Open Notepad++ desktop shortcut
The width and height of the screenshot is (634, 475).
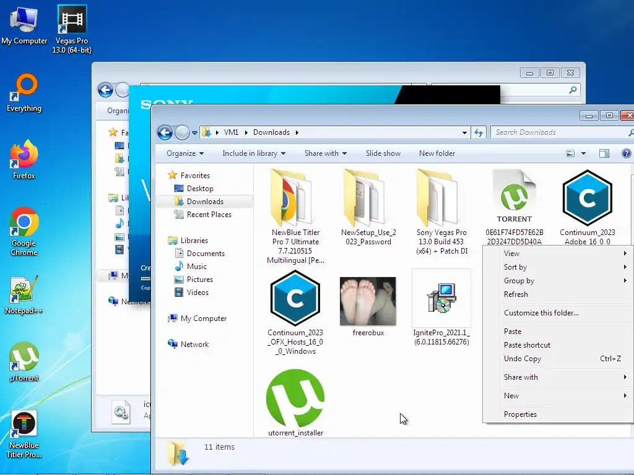click(24, 295)
